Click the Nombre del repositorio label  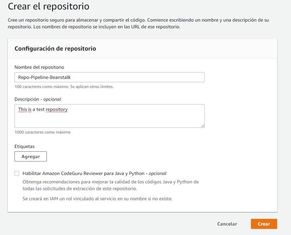point(39,67)
